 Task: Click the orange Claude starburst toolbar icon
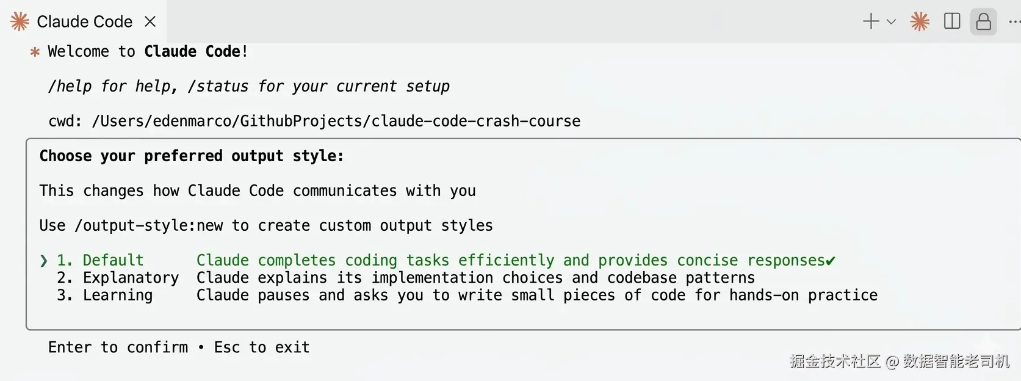(x=920, y=22)
